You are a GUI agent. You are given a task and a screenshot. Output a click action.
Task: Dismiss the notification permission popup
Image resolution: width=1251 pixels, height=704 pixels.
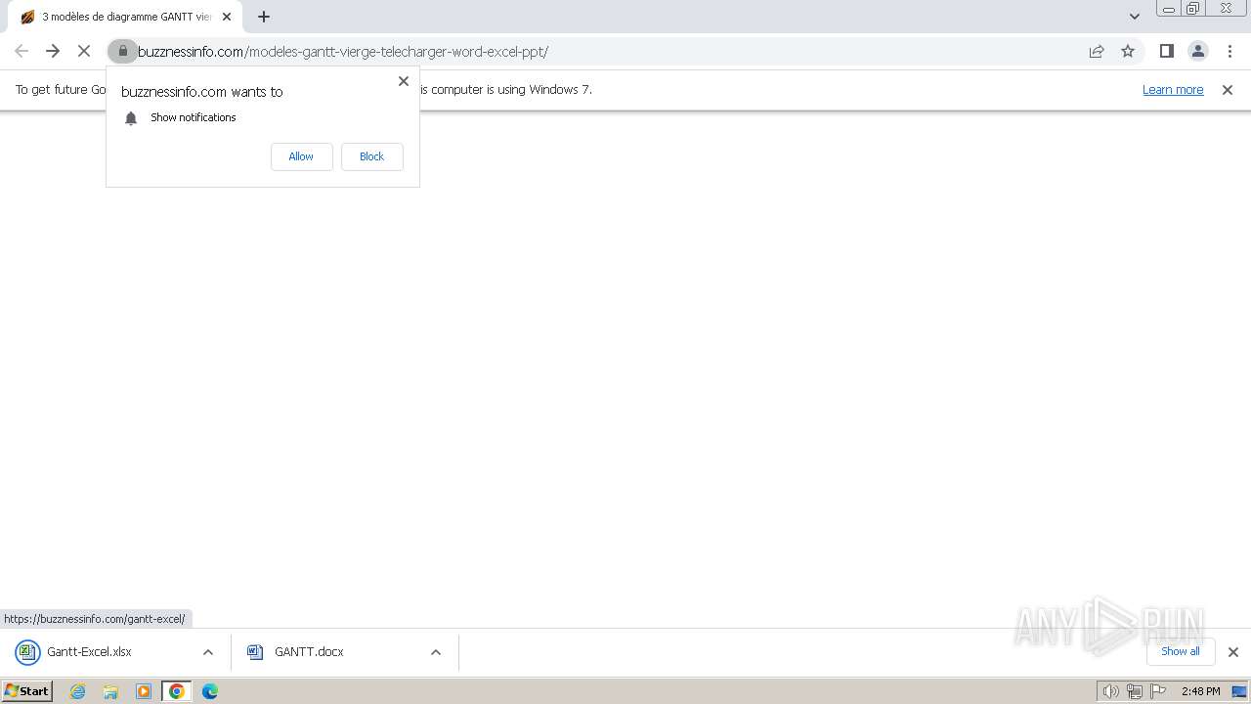pyautogui.click(x=404, y=81)
